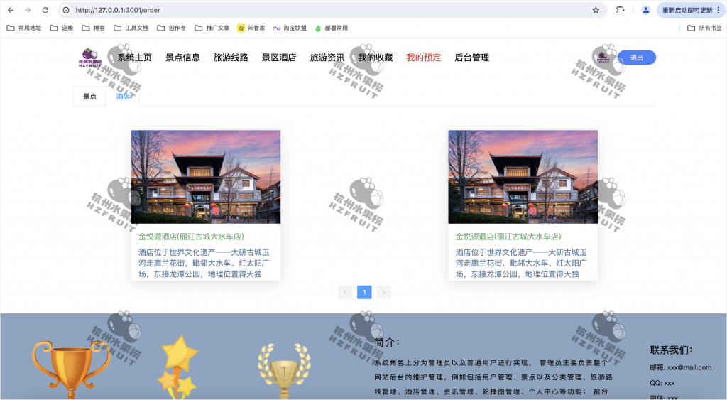Reload the current page
Screen dimensions: 727x400
coord(45,10)
